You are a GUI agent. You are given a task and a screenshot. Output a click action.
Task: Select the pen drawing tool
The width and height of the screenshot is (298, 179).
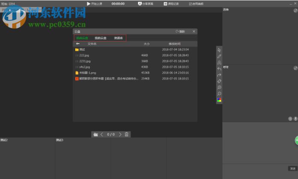(x=219, y=56)
